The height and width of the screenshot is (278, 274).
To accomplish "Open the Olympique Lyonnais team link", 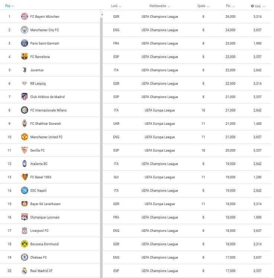I will [x=45, y=217].
